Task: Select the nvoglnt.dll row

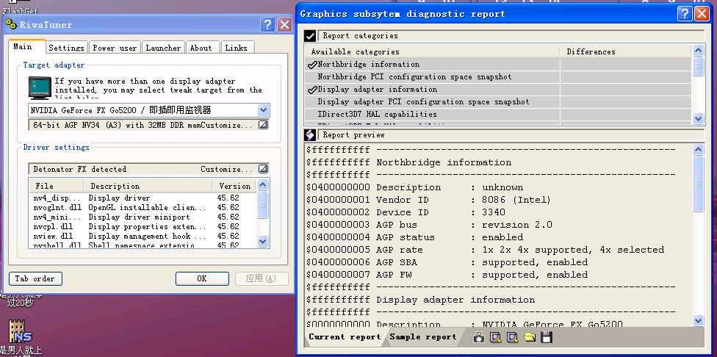Action: click(143, 208)
